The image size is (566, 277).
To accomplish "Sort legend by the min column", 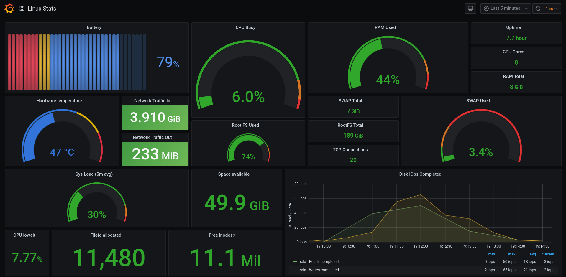I will pyautogui.click(x=491, y=254).
